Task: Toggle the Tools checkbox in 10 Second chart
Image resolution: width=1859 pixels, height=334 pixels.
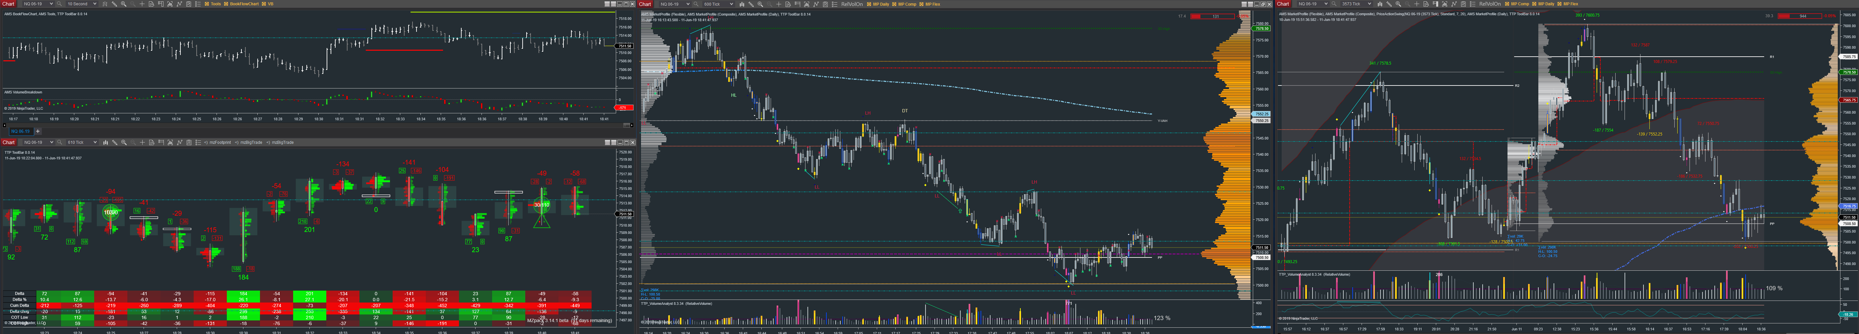Action: pyautogui.click(x=207, y=4)
